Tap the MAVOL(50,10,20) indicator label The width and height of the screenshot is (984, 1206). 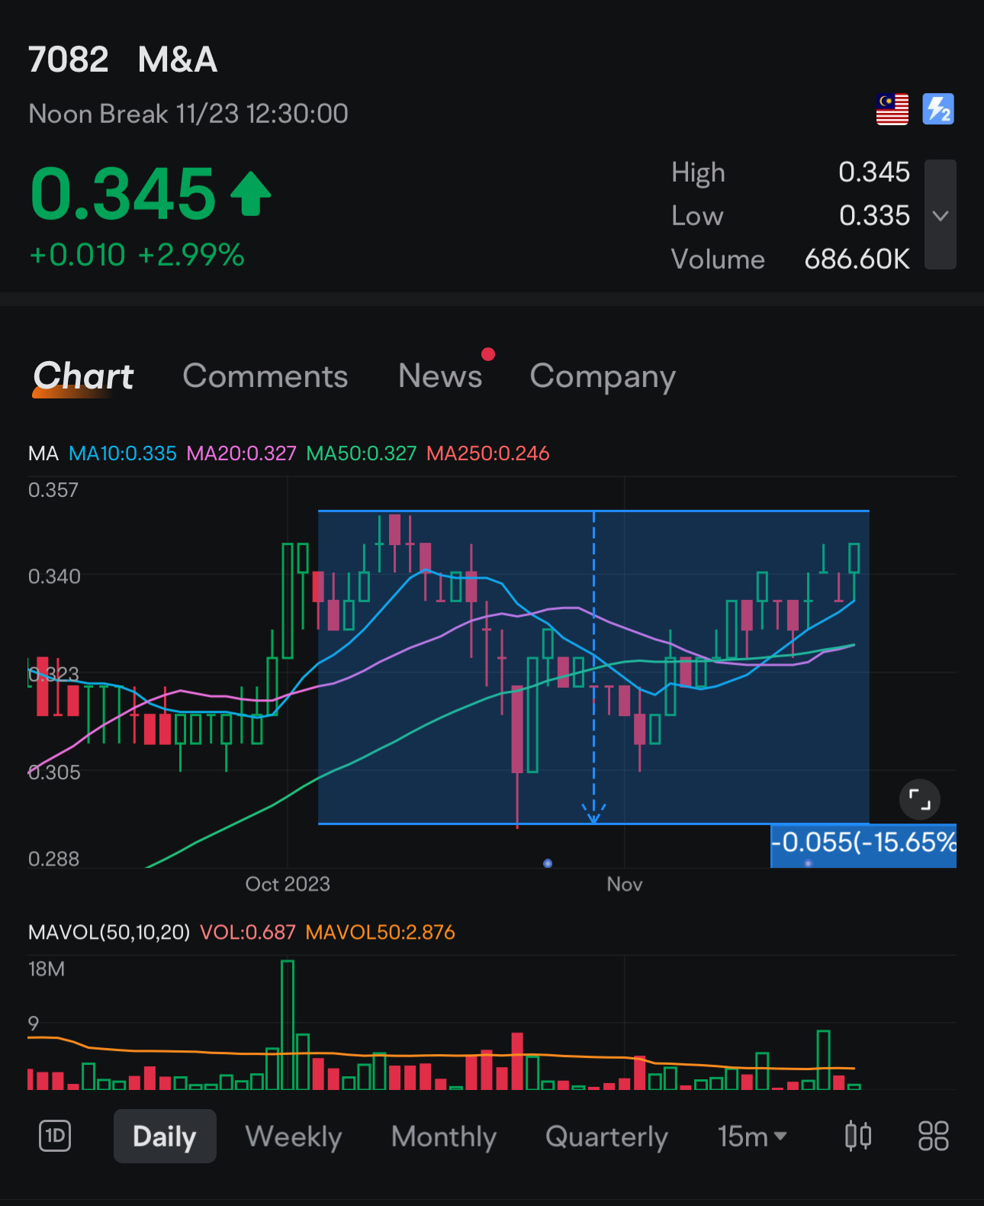point(109,932)
